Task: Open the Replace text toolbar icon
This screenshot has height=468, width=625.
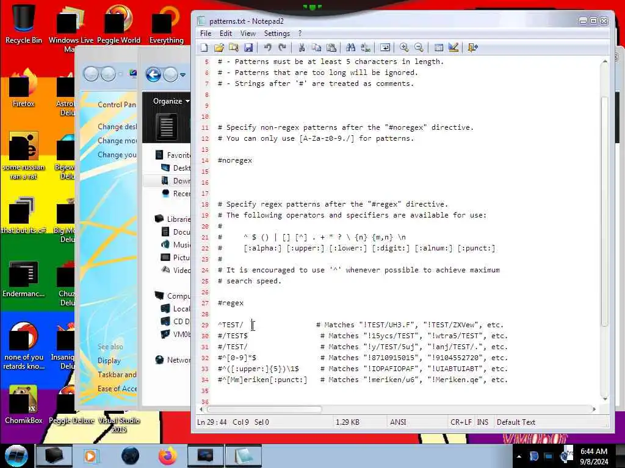Action: [366, 48]
